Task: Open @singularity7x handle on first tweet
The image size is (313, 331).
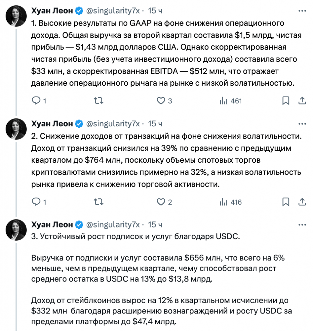Action: tap(112, 11)
